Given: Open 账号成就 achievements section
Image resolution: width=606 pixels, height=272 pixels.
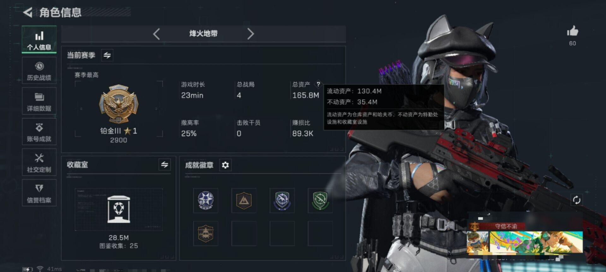Looking at the screenshot, I should (39, 132).
